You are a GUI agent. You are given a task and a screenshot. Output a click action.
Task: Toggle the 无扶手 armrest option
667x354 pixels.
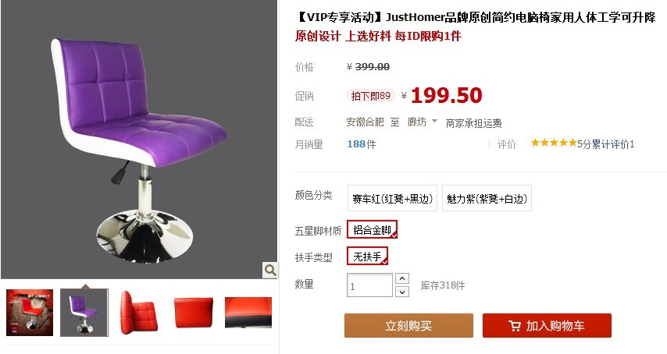368,256
